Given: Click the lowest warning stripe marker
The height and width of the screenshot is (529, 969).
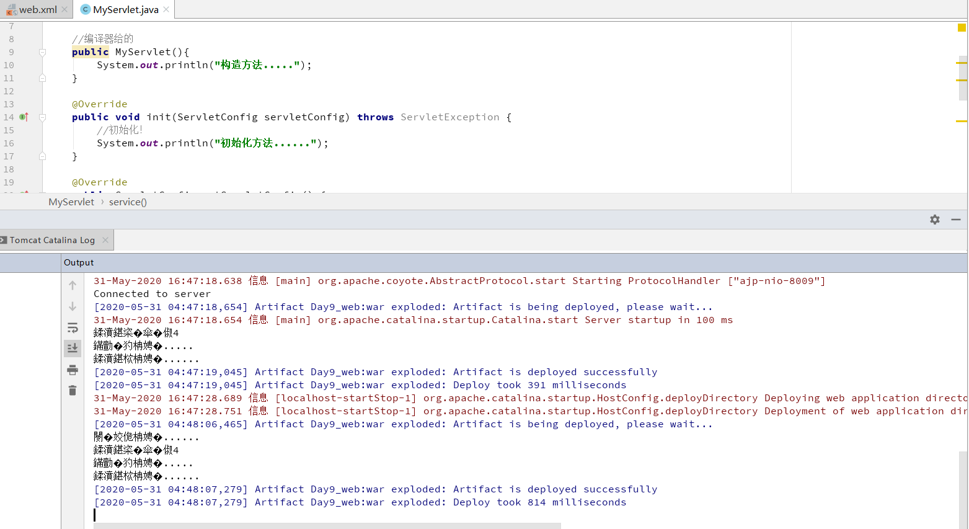Looking at the screenshot, I should [x=962, y=121].
